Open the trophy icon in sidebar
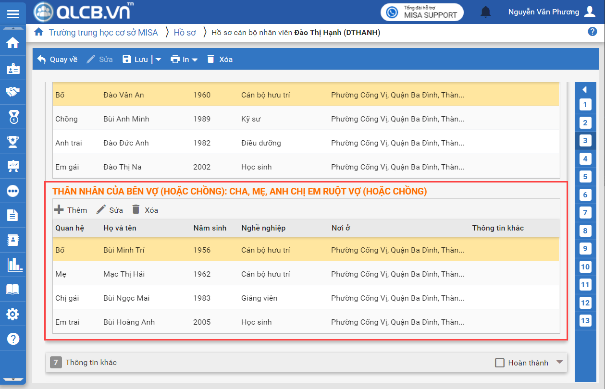Screen dimensions: 605x389 (x=12, y=141)
